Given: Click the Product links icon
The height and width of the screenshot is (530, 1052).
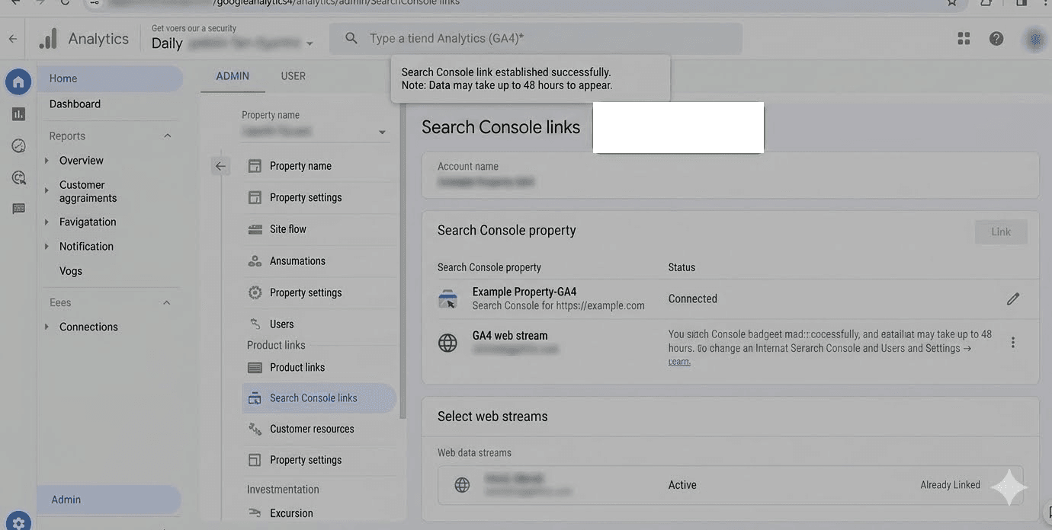Looking at the screenshot, I should tap(255, 368).
